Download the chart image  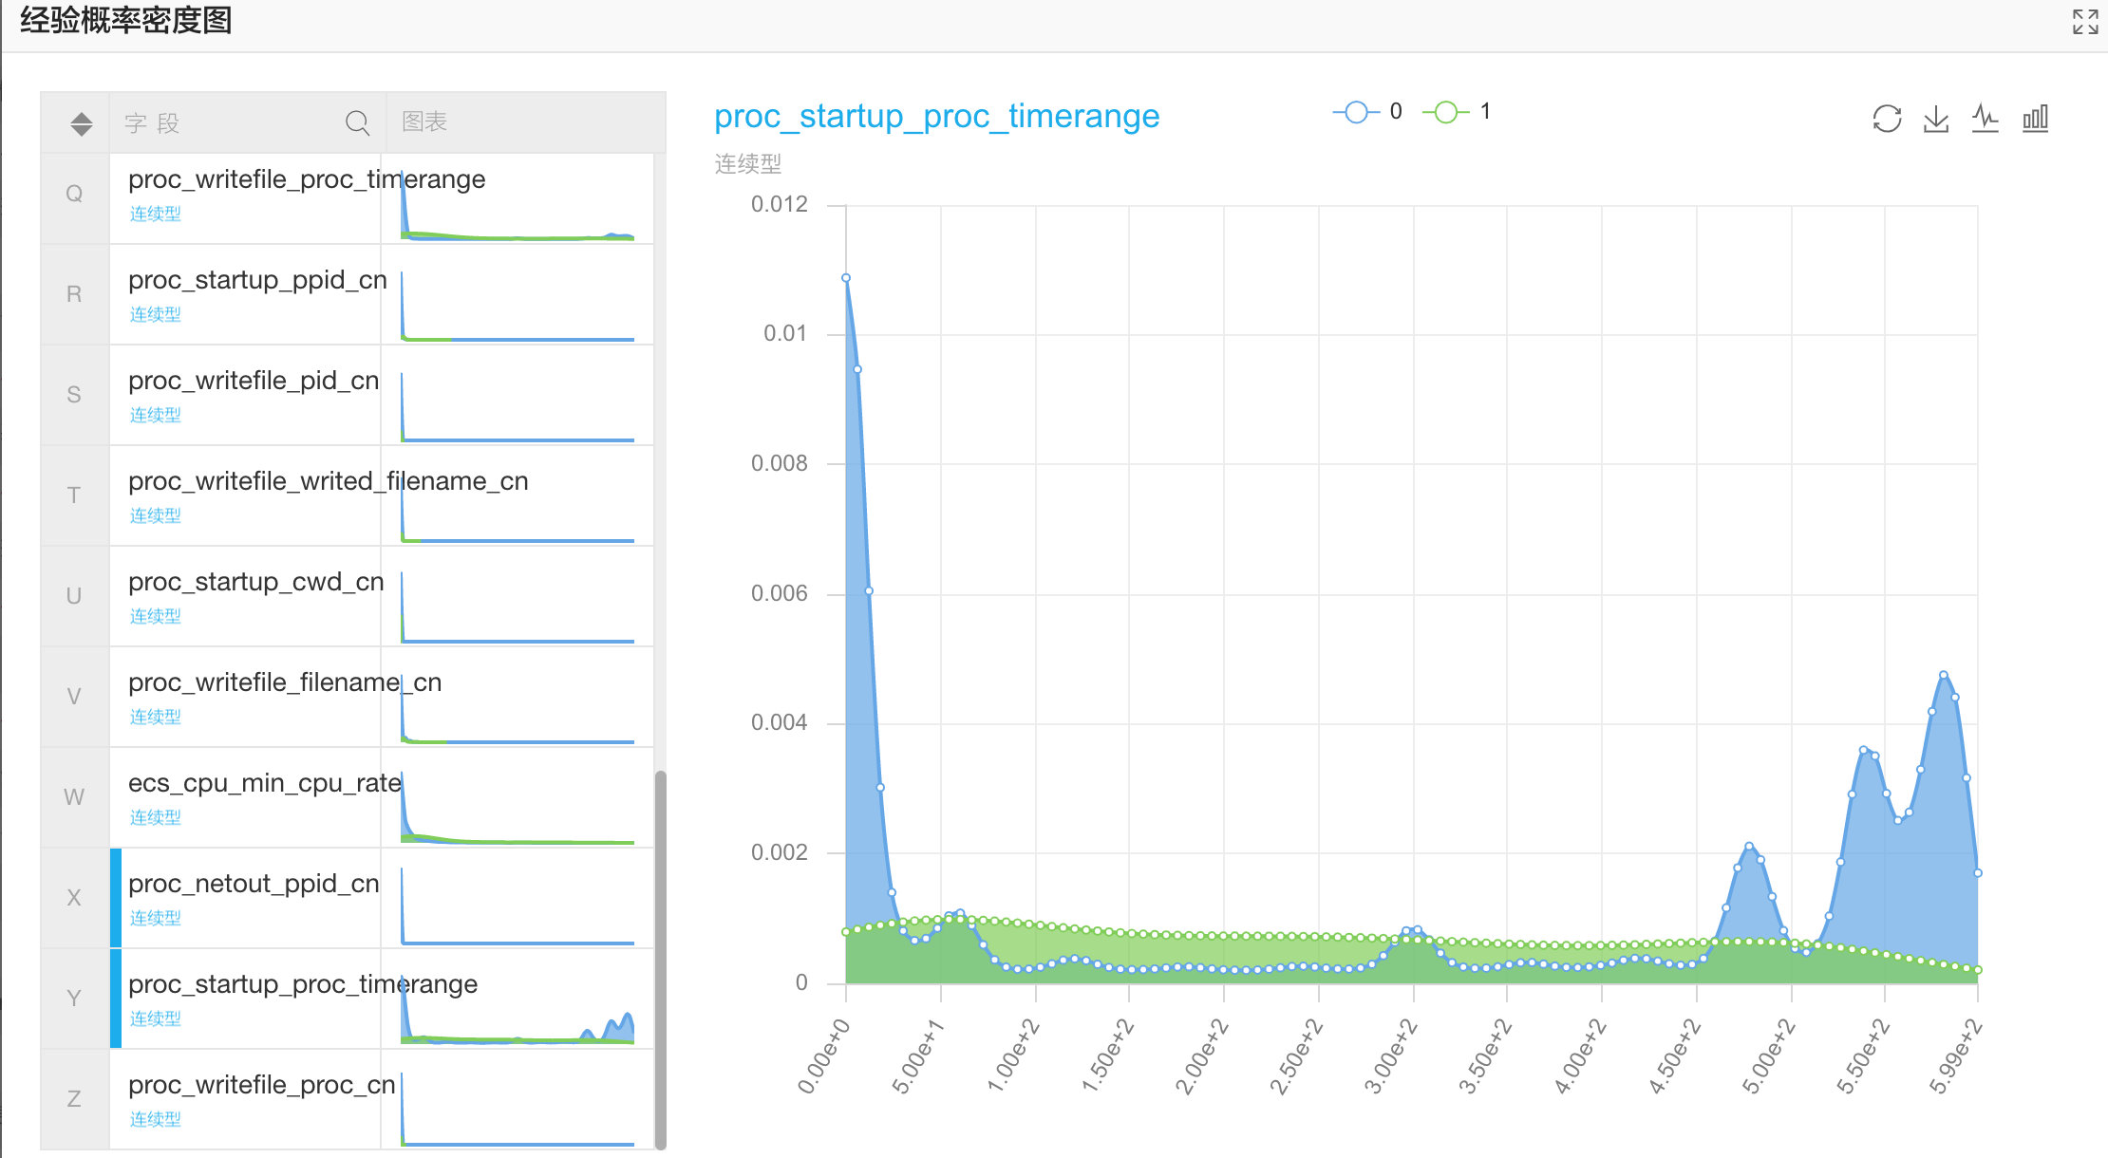[1936, 119]
